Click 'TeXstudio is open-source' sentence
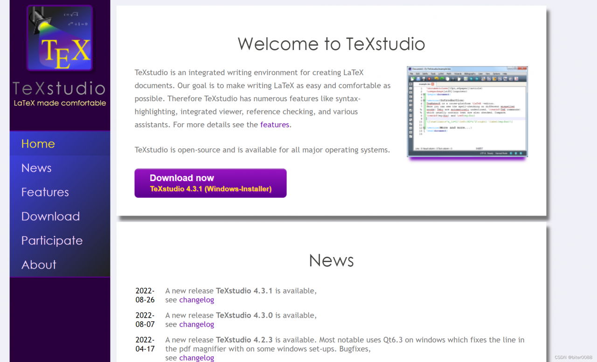The image size is (597, 362). click(x=262, y=150)
